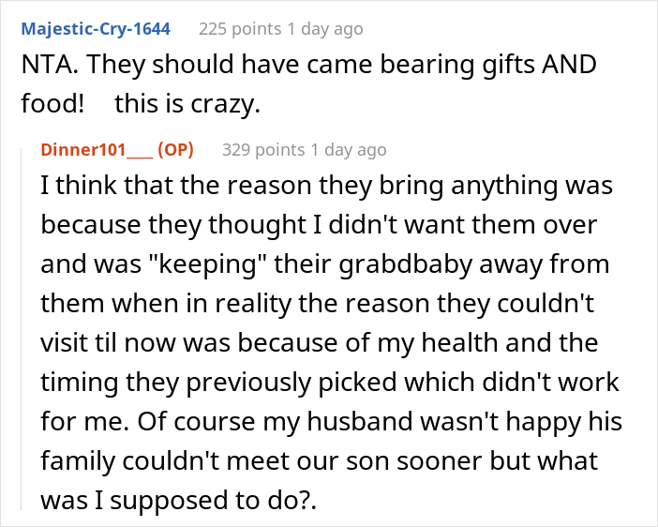Click the top comment's 1 day ago timestamp
The width and height of the screenshot is (658, 527).
pyautogui.click(x=325, y=29)
